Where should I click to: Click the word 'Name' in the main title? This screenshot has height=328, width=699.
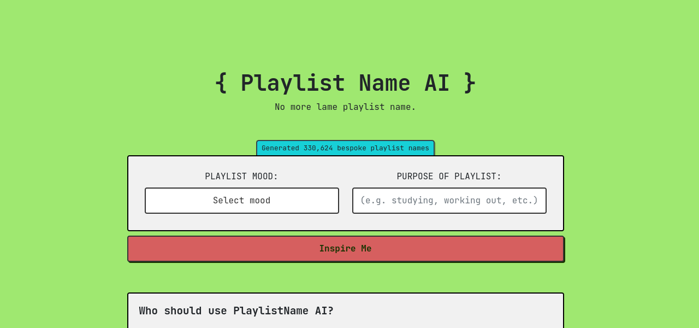pyautogui.click(x=384, y=83)
